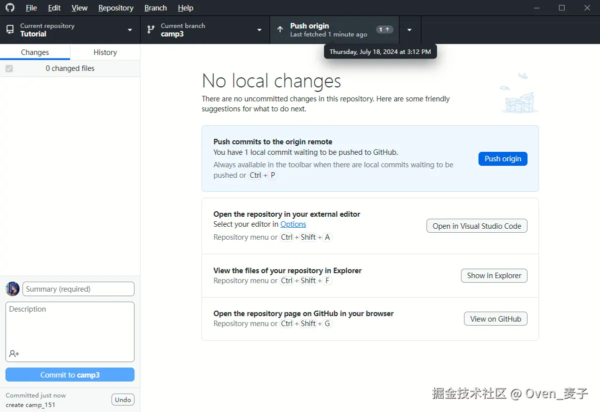Click 'Open the repository in your external editor'

tap(287, 214)
